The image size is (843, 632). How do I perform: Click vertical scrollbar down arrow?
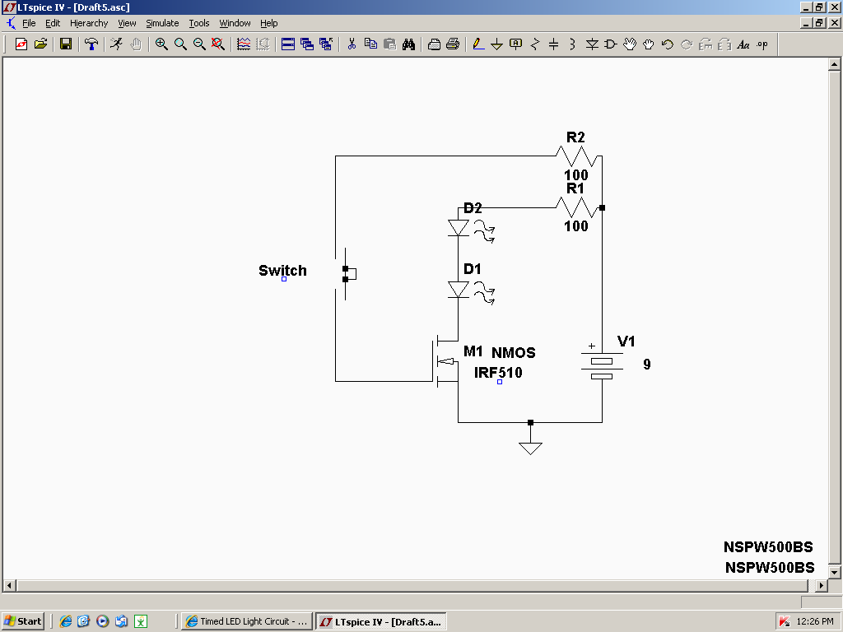click(x=835, y=572)
